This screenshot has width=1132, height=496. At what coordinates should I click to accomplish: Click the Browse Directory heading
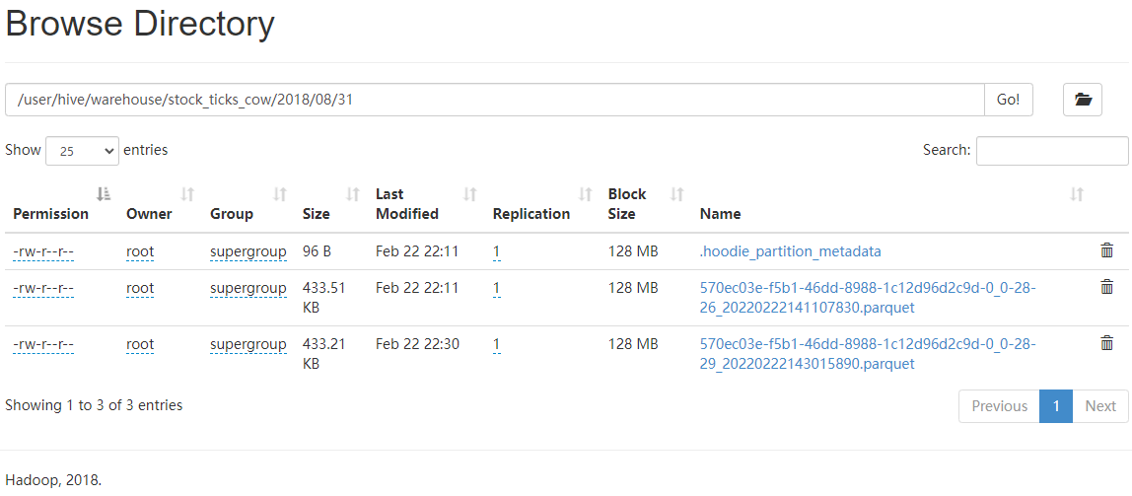140,25
